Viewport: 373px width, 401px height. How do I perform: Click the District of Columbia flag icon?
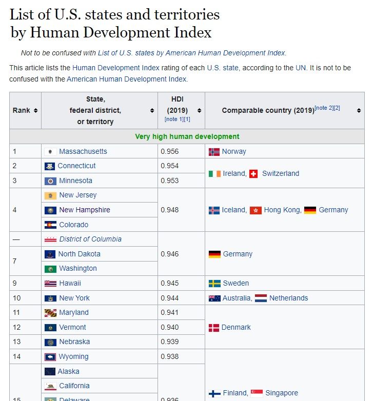[50, 239]
